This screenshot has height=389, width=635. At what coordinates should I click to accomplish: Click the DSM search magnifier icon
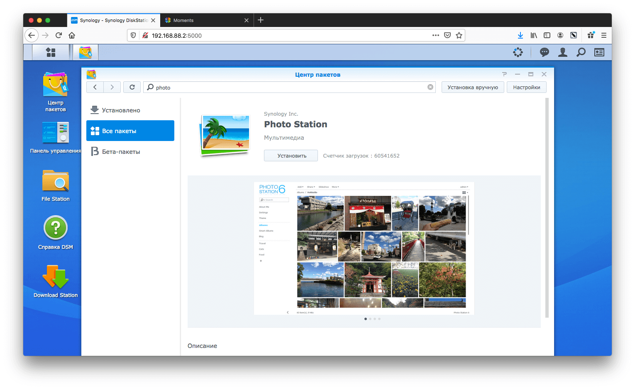point(581,52)
